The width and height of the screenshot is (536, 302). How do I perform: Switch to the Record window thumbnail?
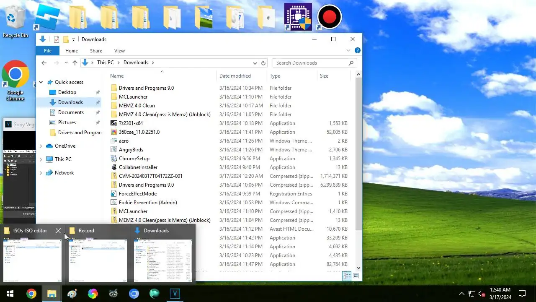point(98,260)
